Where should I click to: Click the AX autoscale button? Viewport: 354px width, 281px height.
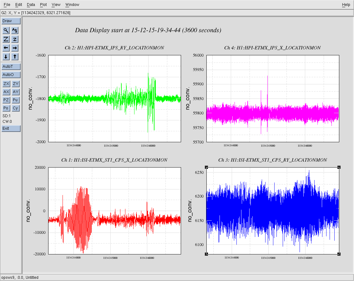tap(6, 92)
